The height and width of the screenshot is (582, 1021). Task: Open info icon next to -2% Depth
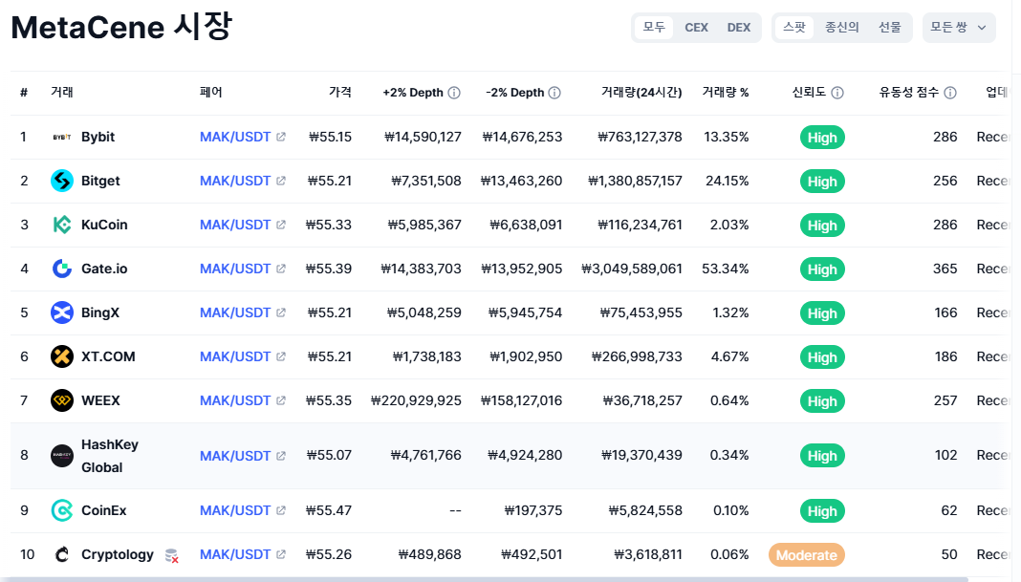(x=554, y=93)
